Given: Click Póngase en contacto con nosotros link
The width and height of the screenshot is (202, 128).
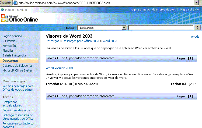Looking at the screenshot, I should 19,125.
